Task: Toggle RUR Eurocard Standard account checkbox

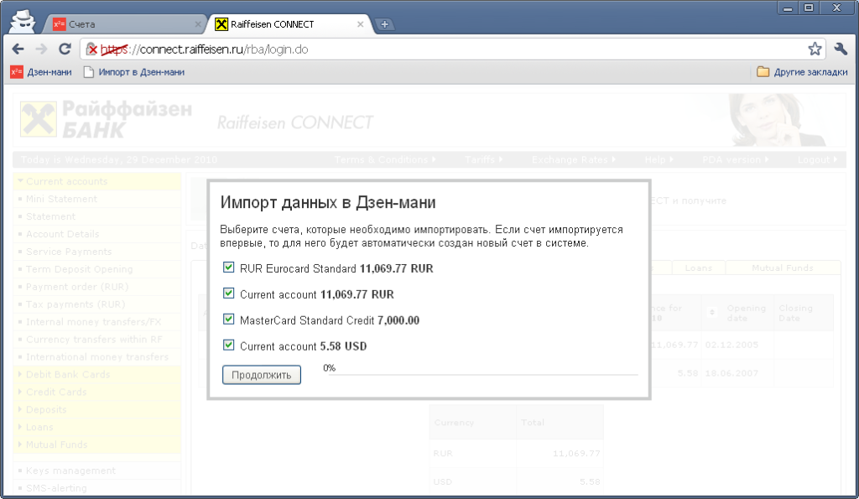Action: click(x=228, y=268)
